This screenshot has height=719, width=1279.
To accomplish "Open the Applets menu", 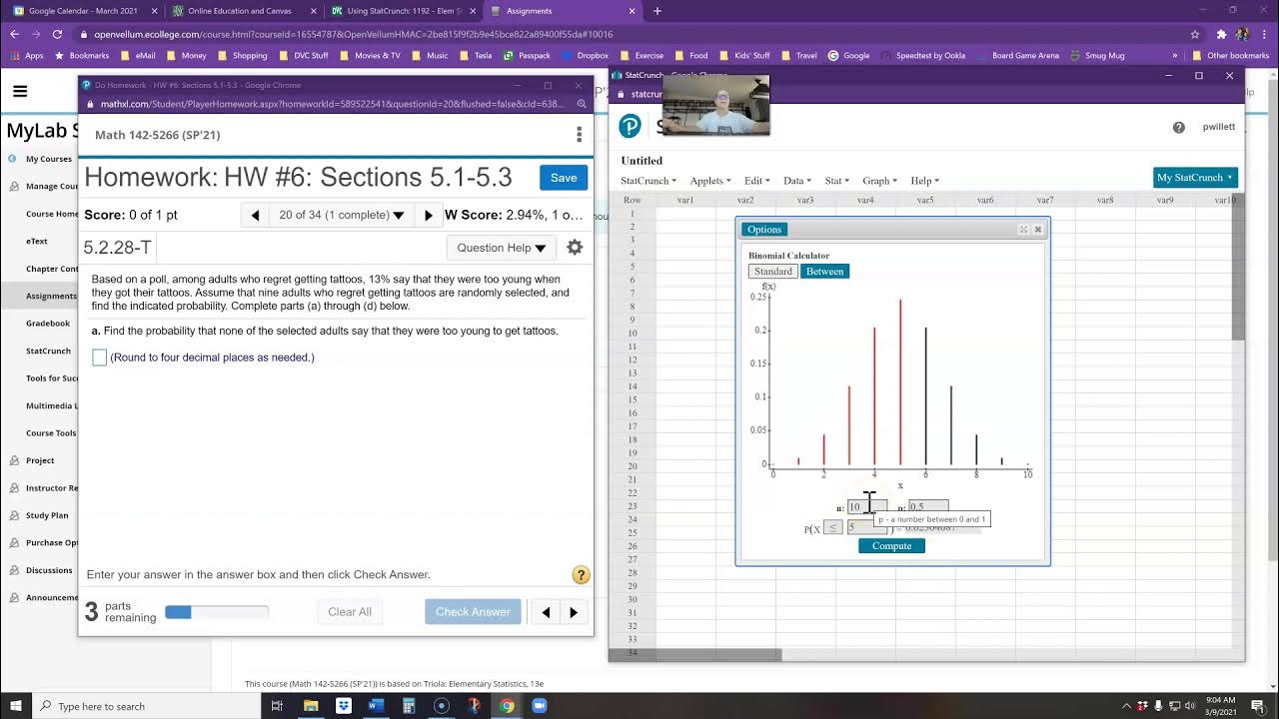I will [710, 181].
